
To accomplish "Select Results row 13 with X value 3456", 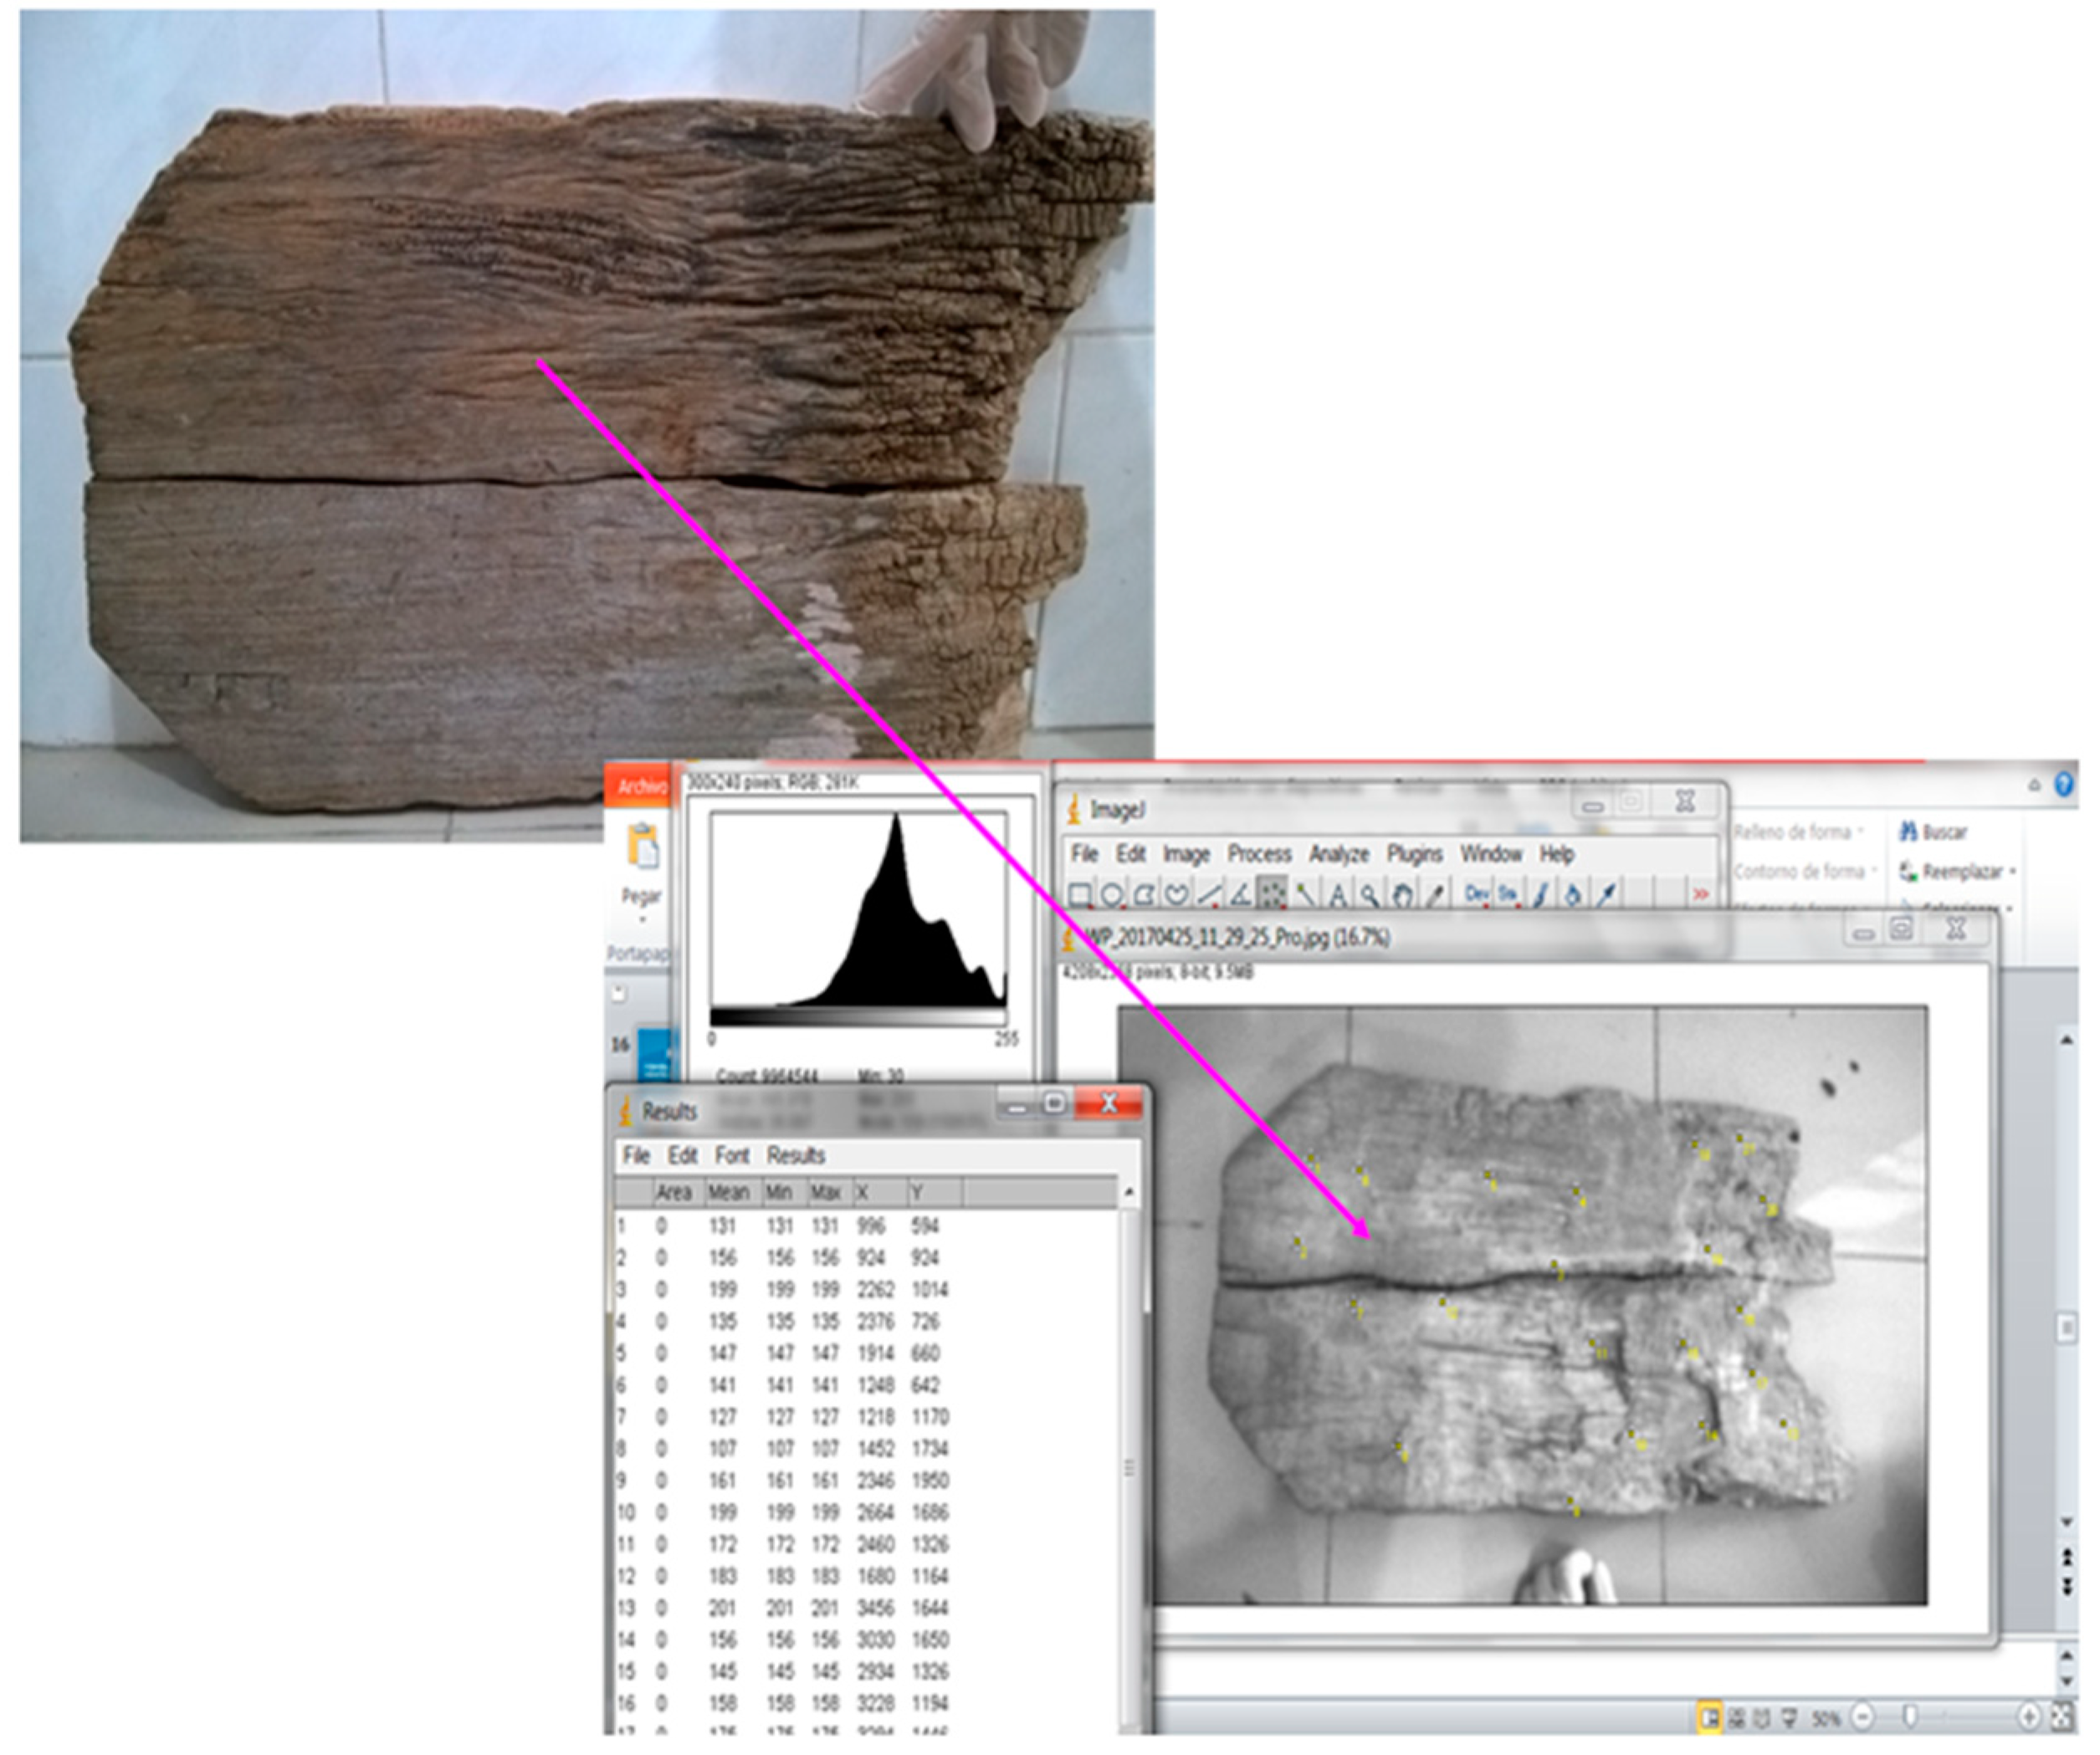I will (x=866, y=1607).
